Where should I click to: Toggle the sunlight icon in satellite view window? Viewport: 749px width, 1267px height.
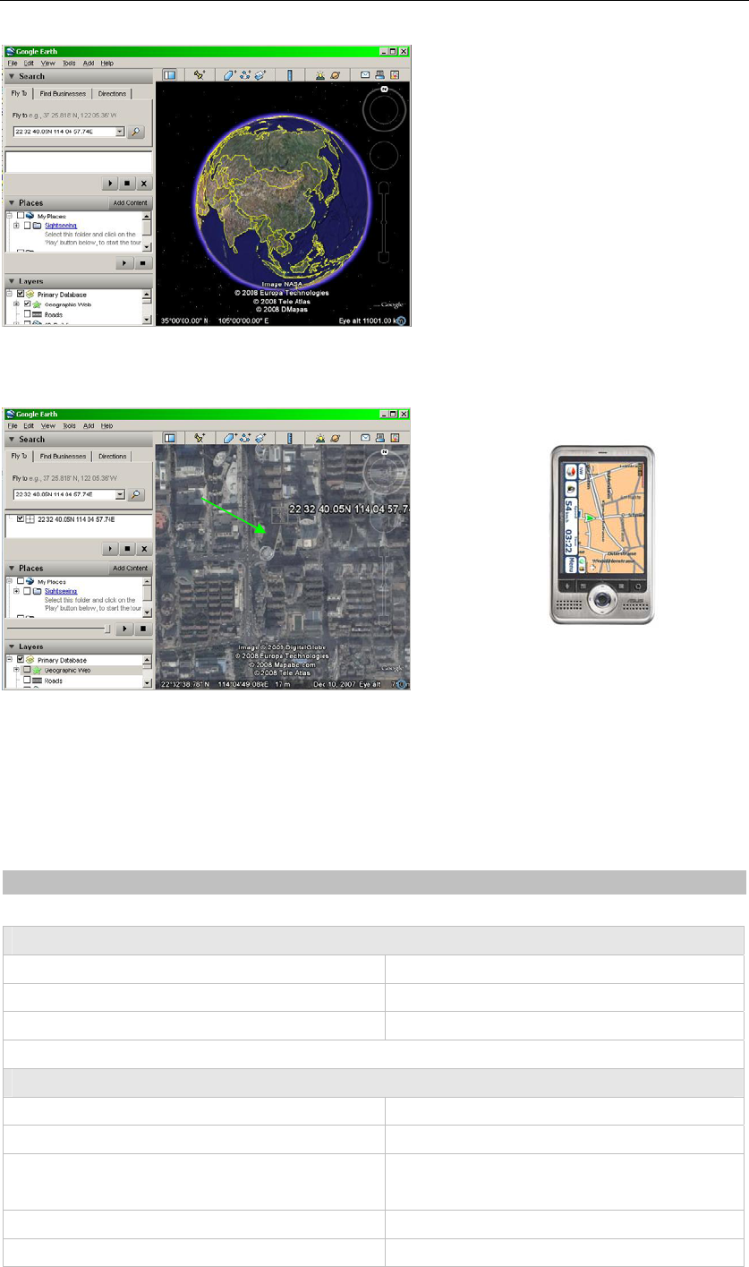pyautogui.click(x=319, y=438)
